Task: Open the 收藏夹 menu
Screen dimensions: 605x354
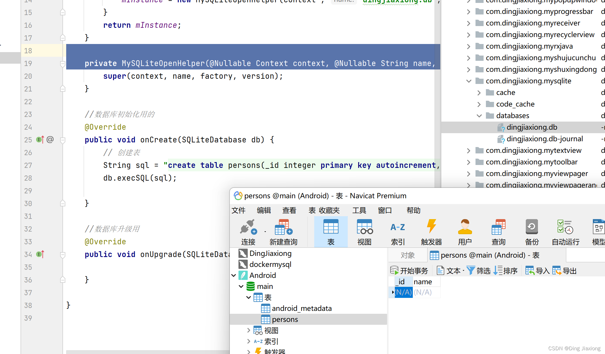Action: [x=329, y=210]
